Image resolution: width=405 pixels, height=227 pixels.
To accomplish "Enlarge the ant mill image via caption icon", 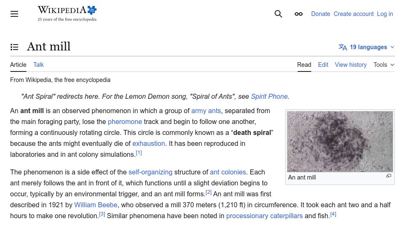I will coord(389,176).
